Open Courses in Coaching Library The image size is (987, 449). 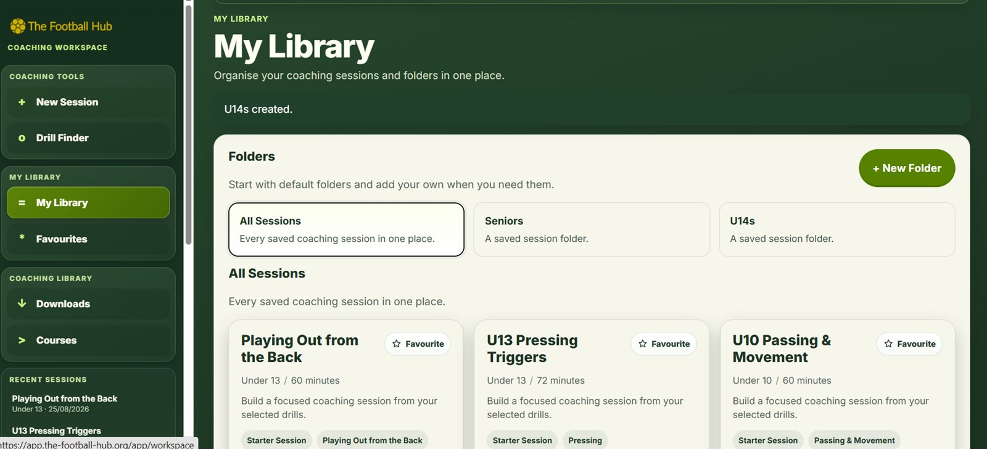[88, 340]
